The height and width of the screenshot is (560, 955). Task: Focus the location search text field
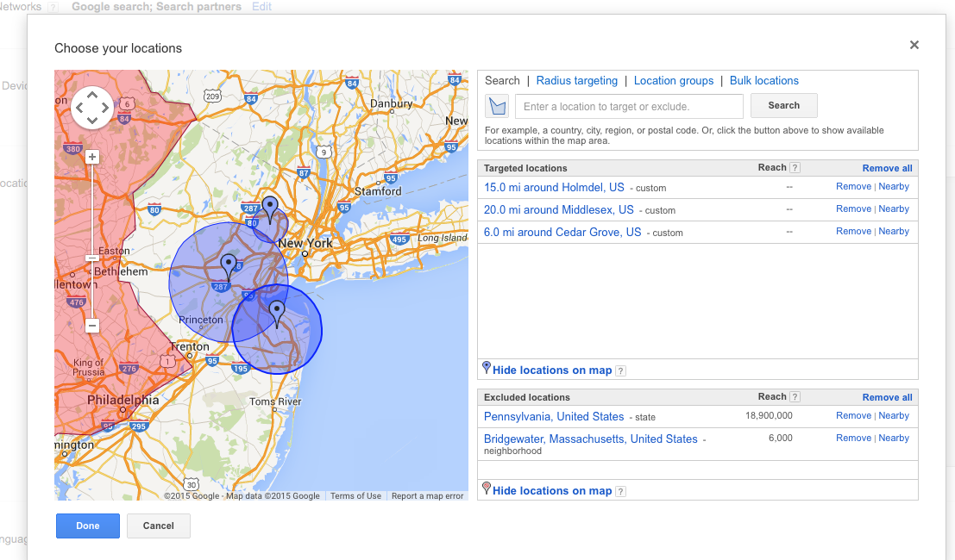tap(629, 107)
